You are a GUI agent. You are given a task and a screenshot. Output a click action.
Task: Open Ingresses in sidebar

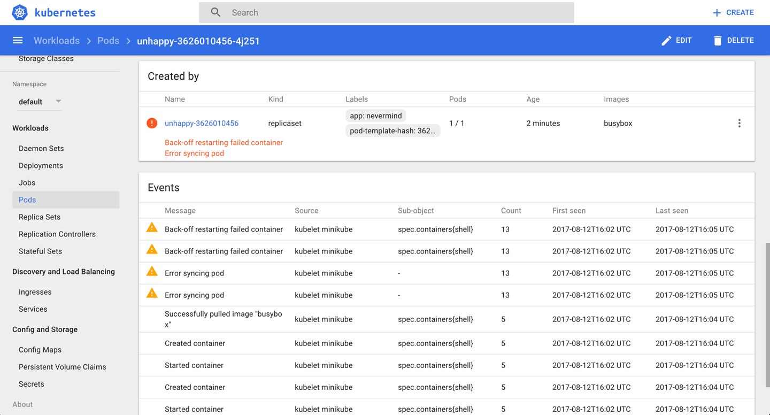point(35,291)
